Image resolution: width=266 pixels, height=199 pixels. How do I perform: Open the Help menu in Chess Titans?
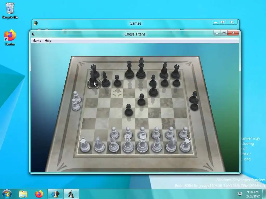(48, 41)
